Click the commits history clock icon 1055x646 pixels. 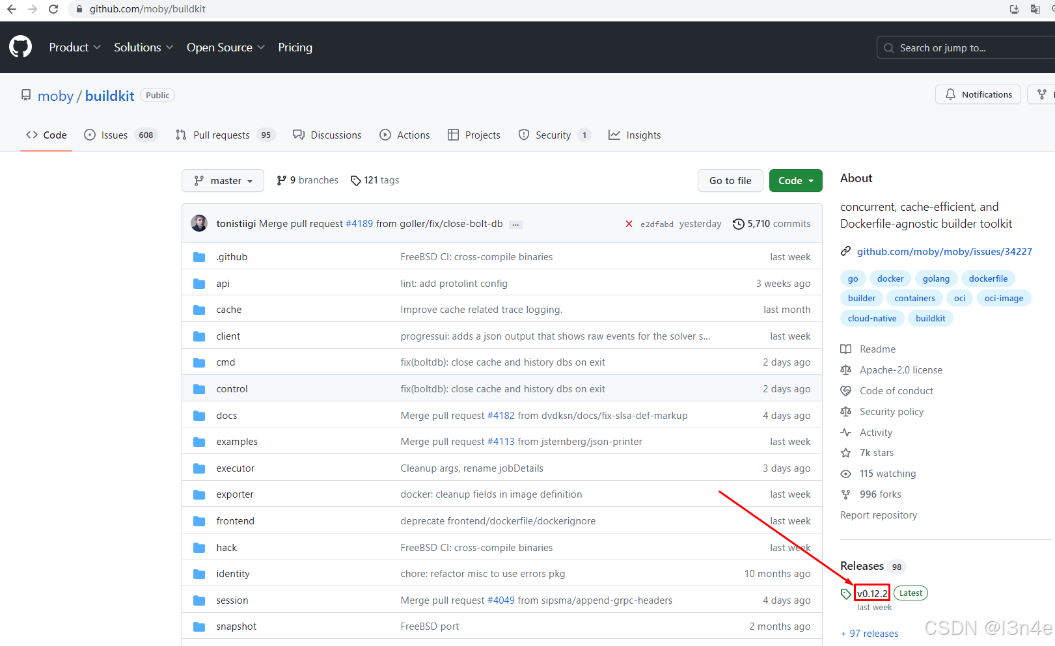point(738,223)
